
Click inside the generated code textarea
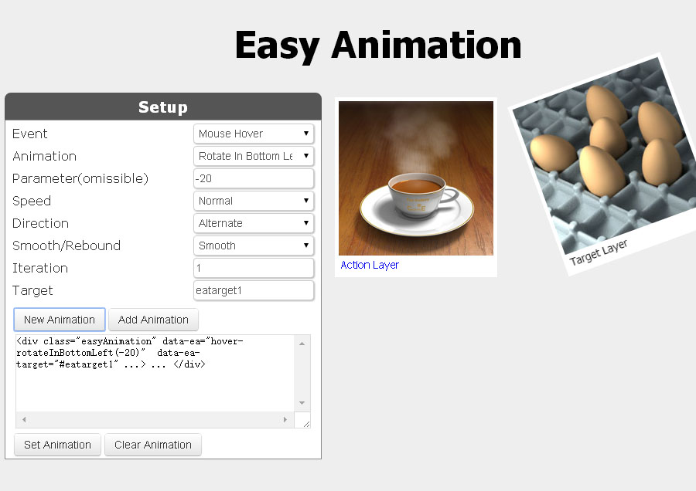[155, 373]
